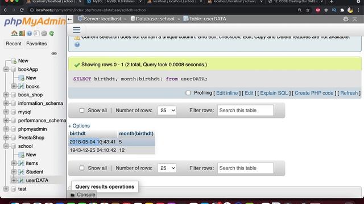364x204 pixels.
Task: Sort by the birthdt column header
Action: (x=77, y=134)
